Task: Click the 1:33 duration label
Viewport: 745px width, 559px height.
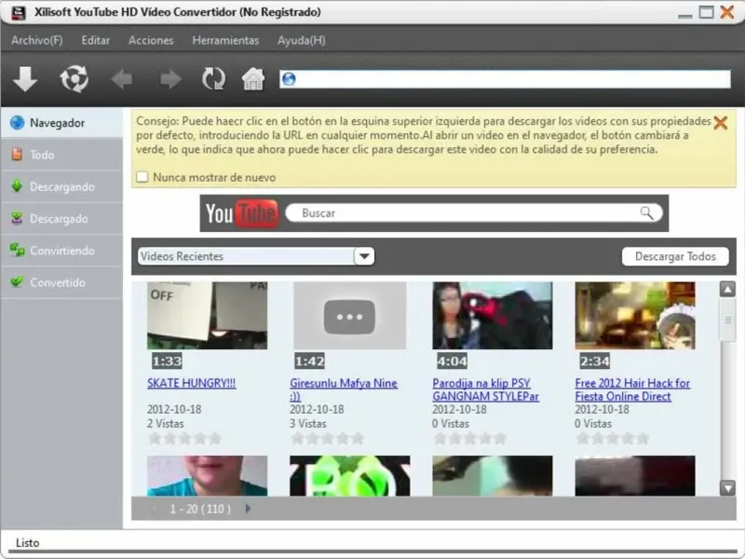Action: click(x=167, y=361)
